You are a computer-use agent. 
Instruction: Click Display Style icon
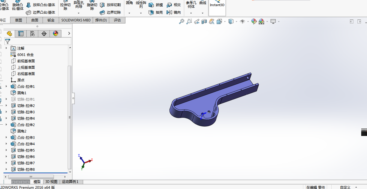point(231,21)
